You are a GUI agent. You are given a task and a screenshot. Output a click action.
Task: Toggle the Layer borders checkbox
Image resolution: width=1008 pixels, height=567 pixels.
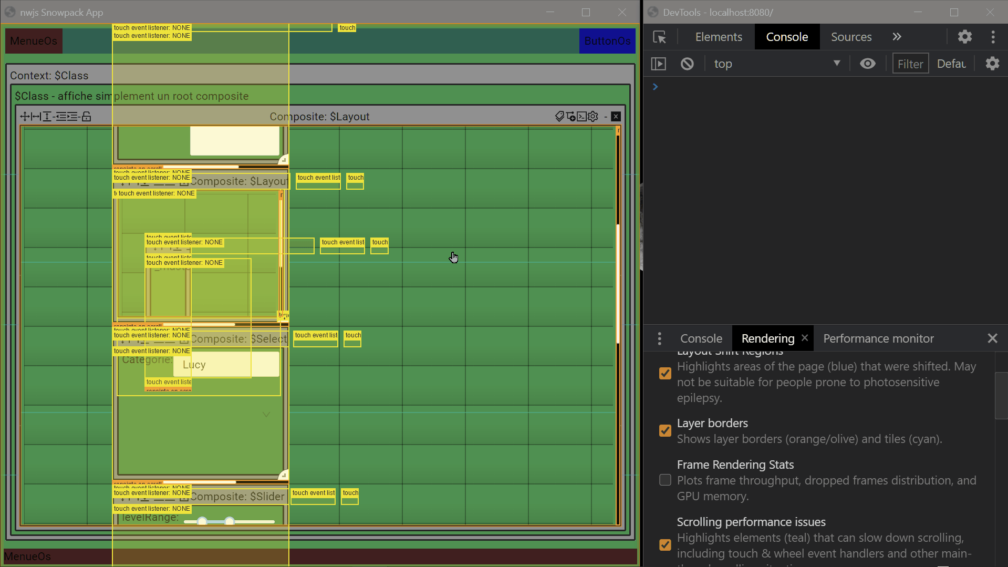tap(665, 431)
